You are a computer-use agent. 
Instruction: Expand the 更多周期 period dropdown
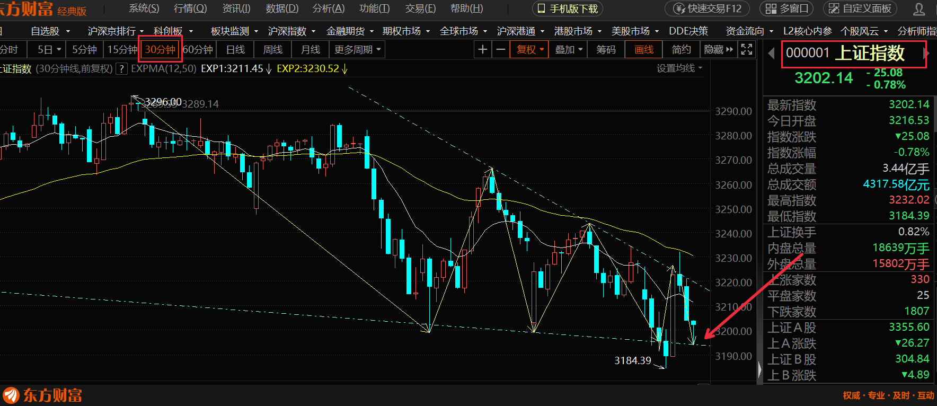357,50
